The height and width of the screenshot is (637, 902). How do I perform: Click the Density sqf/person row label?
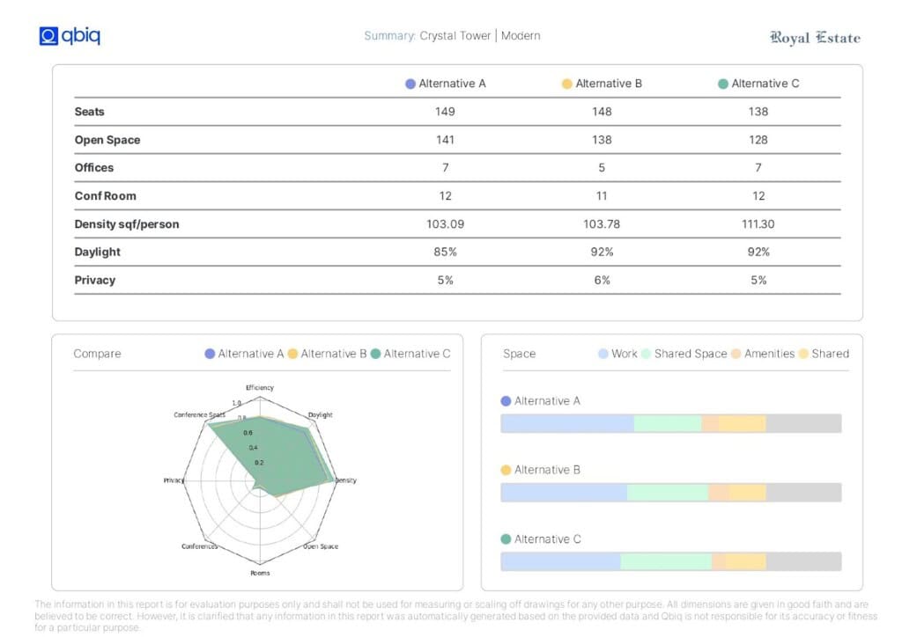pos(126,224)
